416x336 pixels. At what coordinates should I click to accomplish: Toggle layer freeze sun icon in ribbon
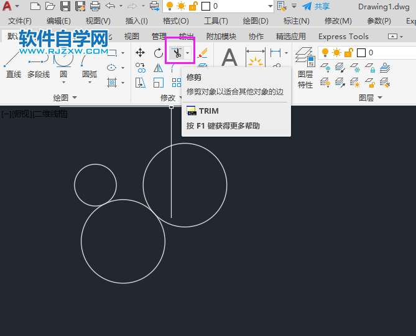[x=336, y=53]
